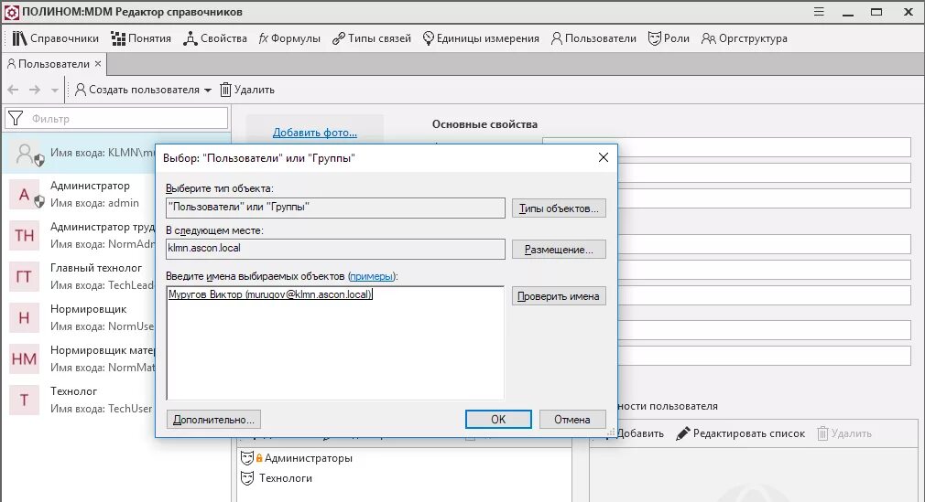Click Типы объектов button

559,208
